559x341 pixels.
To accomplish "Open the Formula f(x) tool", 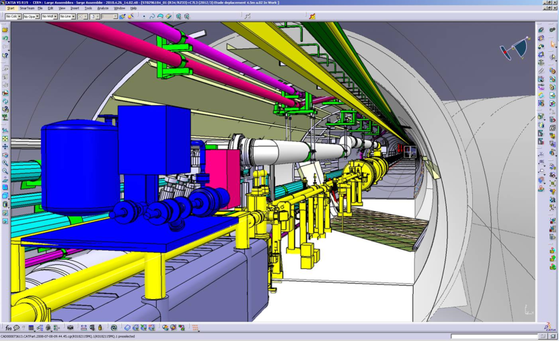I will 8,328.
